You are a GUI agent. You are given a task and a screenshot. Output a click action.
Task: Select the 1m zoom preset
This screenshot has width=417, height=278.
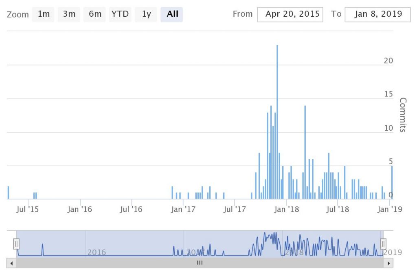tap(43, 14)
